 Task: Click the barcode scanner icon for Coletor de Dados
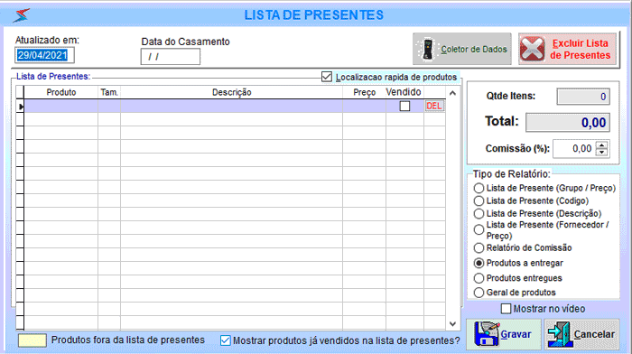428,49
